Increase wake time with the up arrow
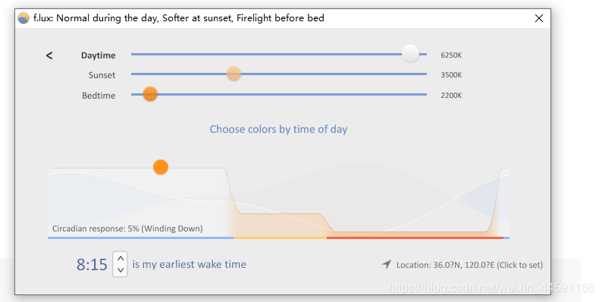Viewport: 602px width, 302px height. (x=120, y=258)
